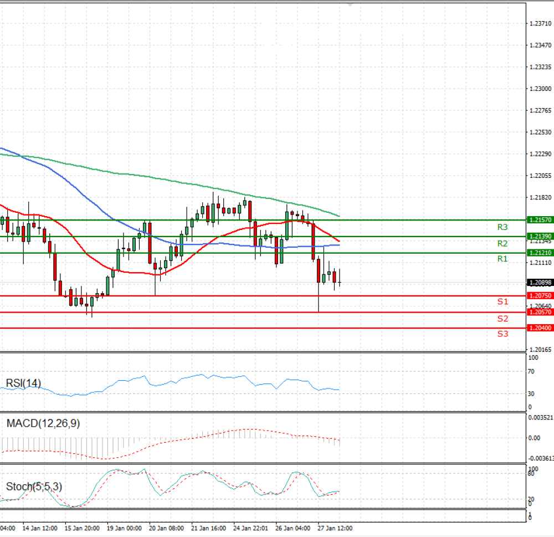Viewport: 554px width, 537px height.
Task: Click the green 1.21570 price tag
Action: 540,220
